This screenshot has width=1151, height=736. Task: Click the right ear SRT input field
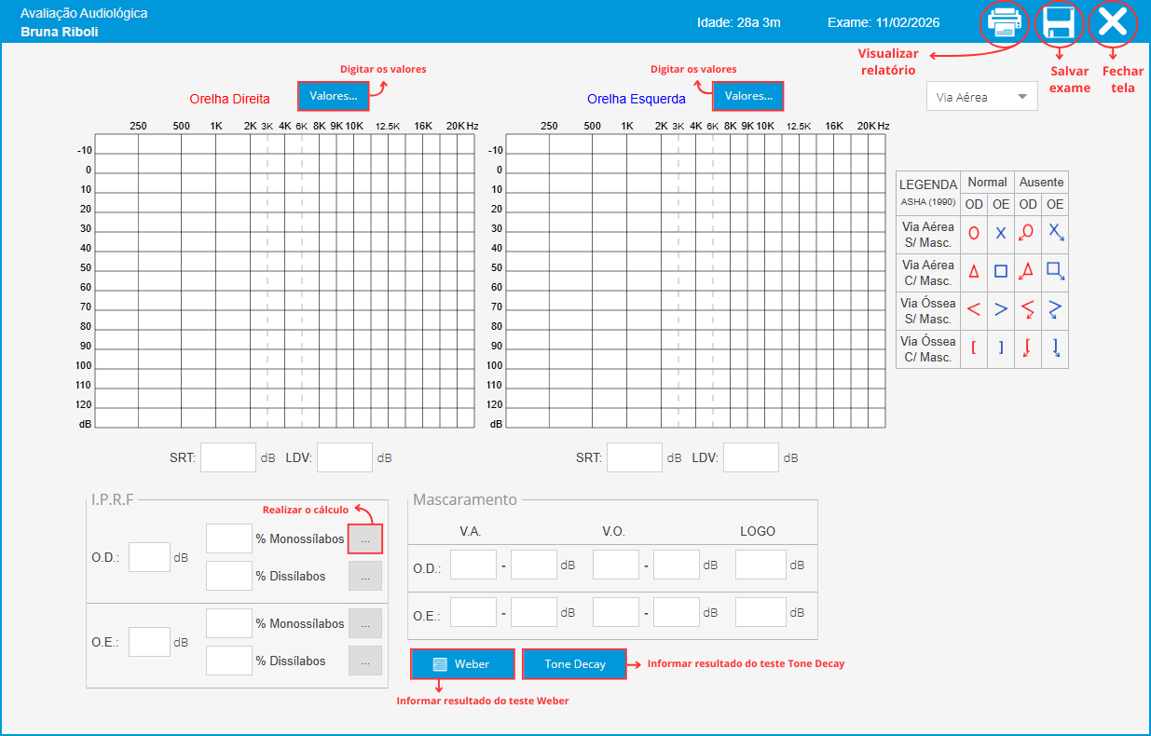pos(228,458)
